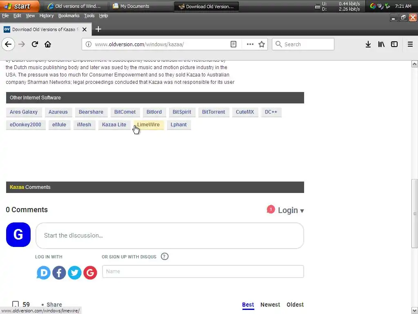Open the LimeWire link
The width and height of the screenshot is (418, 314).
tap(149, 125)
